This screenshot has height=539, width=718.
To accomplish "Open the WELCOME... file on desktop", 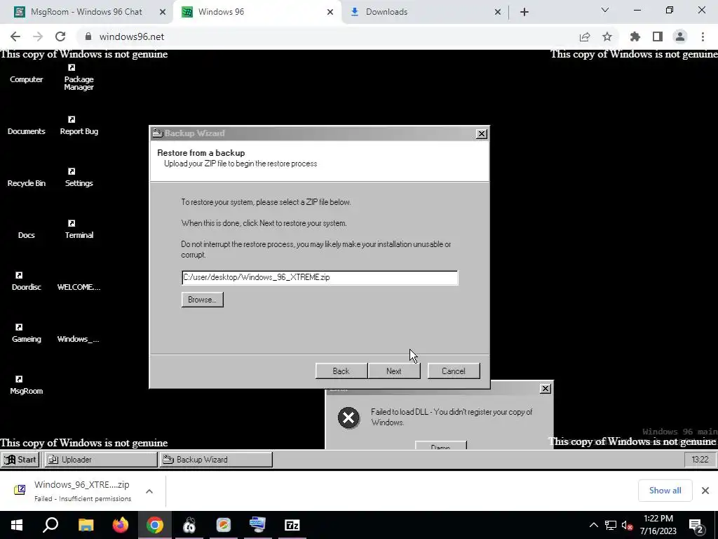I will click(79, 287).
